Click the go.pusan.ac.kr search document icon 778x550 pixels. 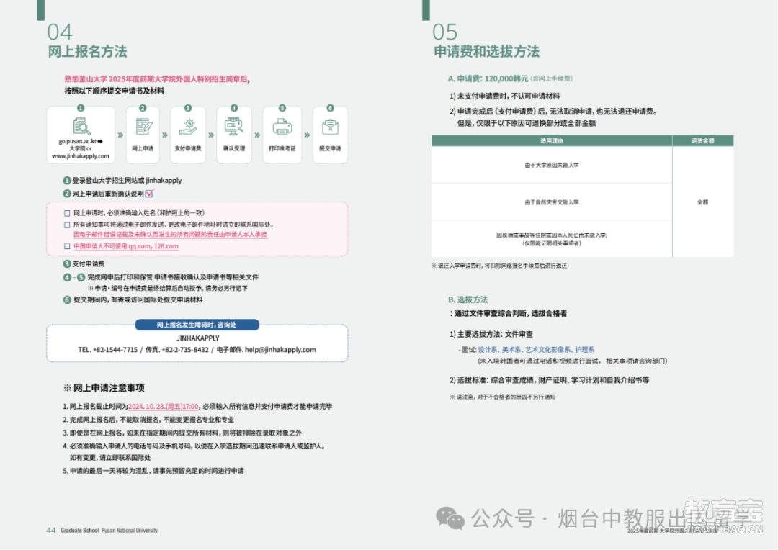pos(81,127)
